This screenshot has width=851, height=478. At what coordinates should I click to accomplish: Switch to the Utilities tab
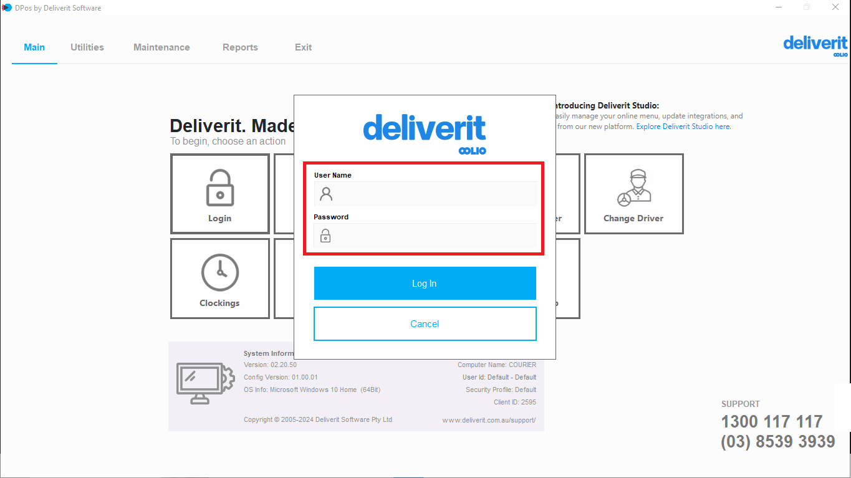pos(87,47)
